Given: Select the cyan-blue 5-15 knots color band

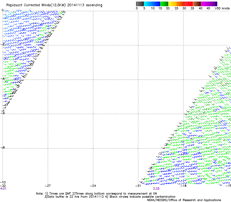Looking at the screenshot, I should click(x=152, y=4).
